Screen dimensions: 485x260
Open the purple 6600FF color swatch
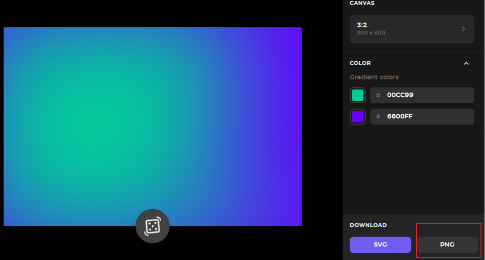coord(357,117)
